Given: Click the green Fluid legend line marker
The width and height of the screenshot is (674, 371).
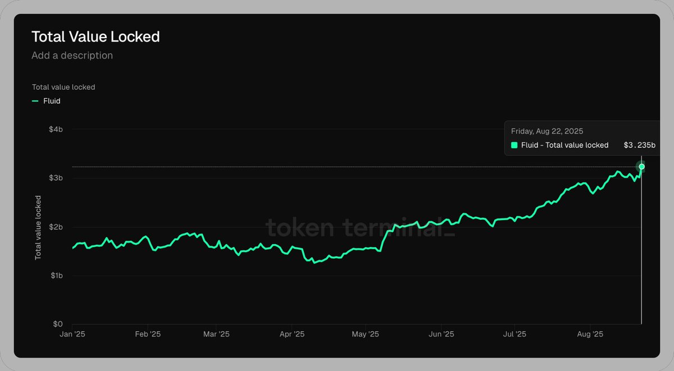Looking at the screenshot, I should point(35,101).
